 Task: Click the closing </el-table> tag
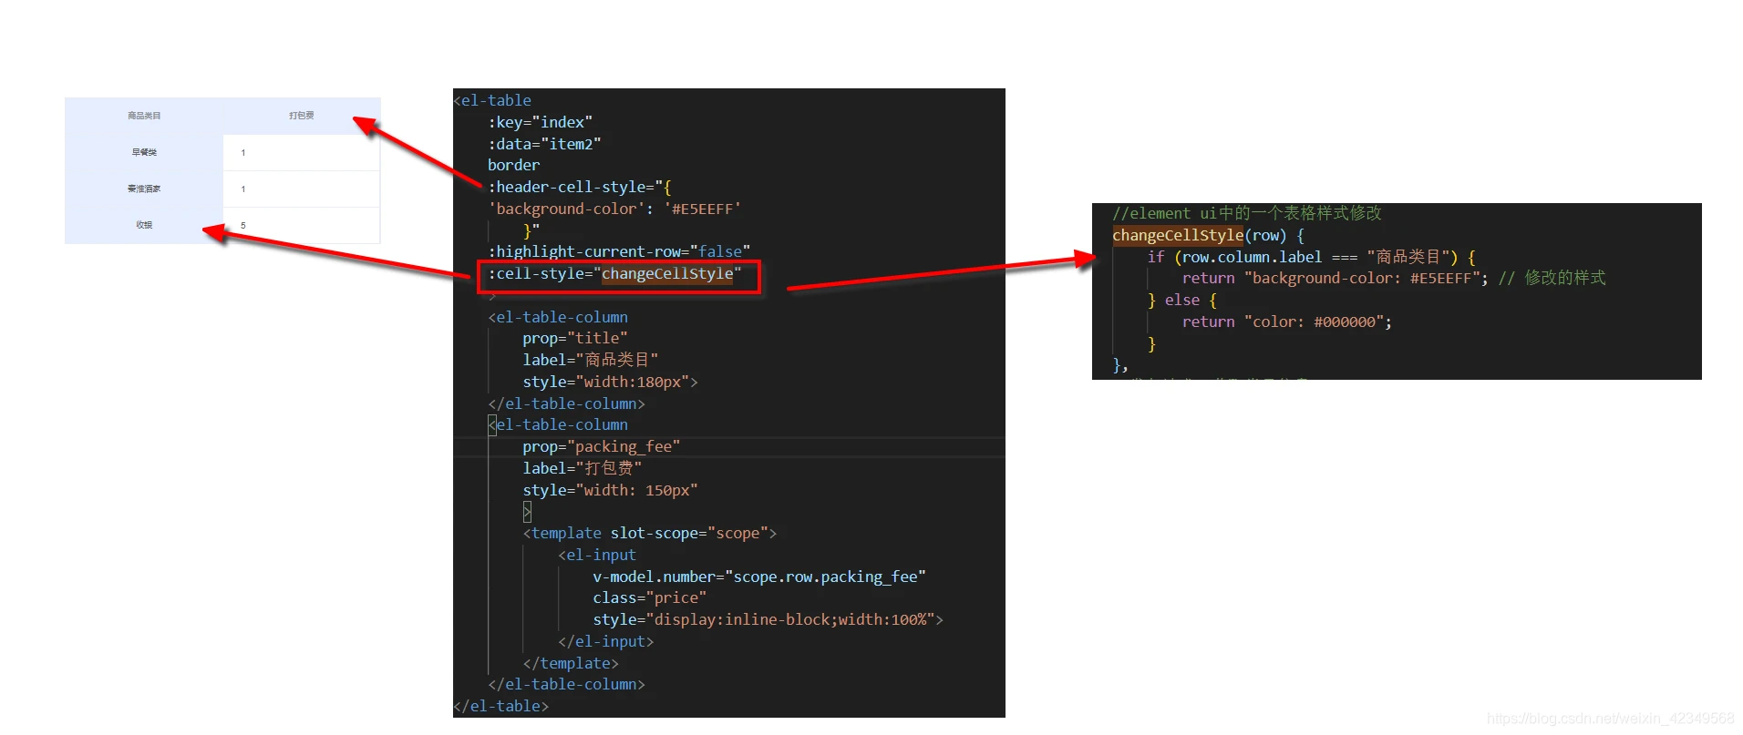(500, 706)
